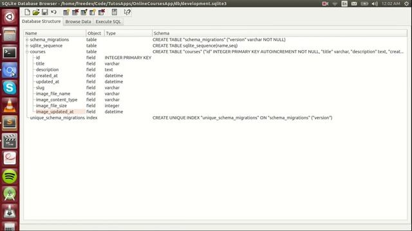
Task: Expand the sqlite_sequence table node
Action: [x=27, y=46]
